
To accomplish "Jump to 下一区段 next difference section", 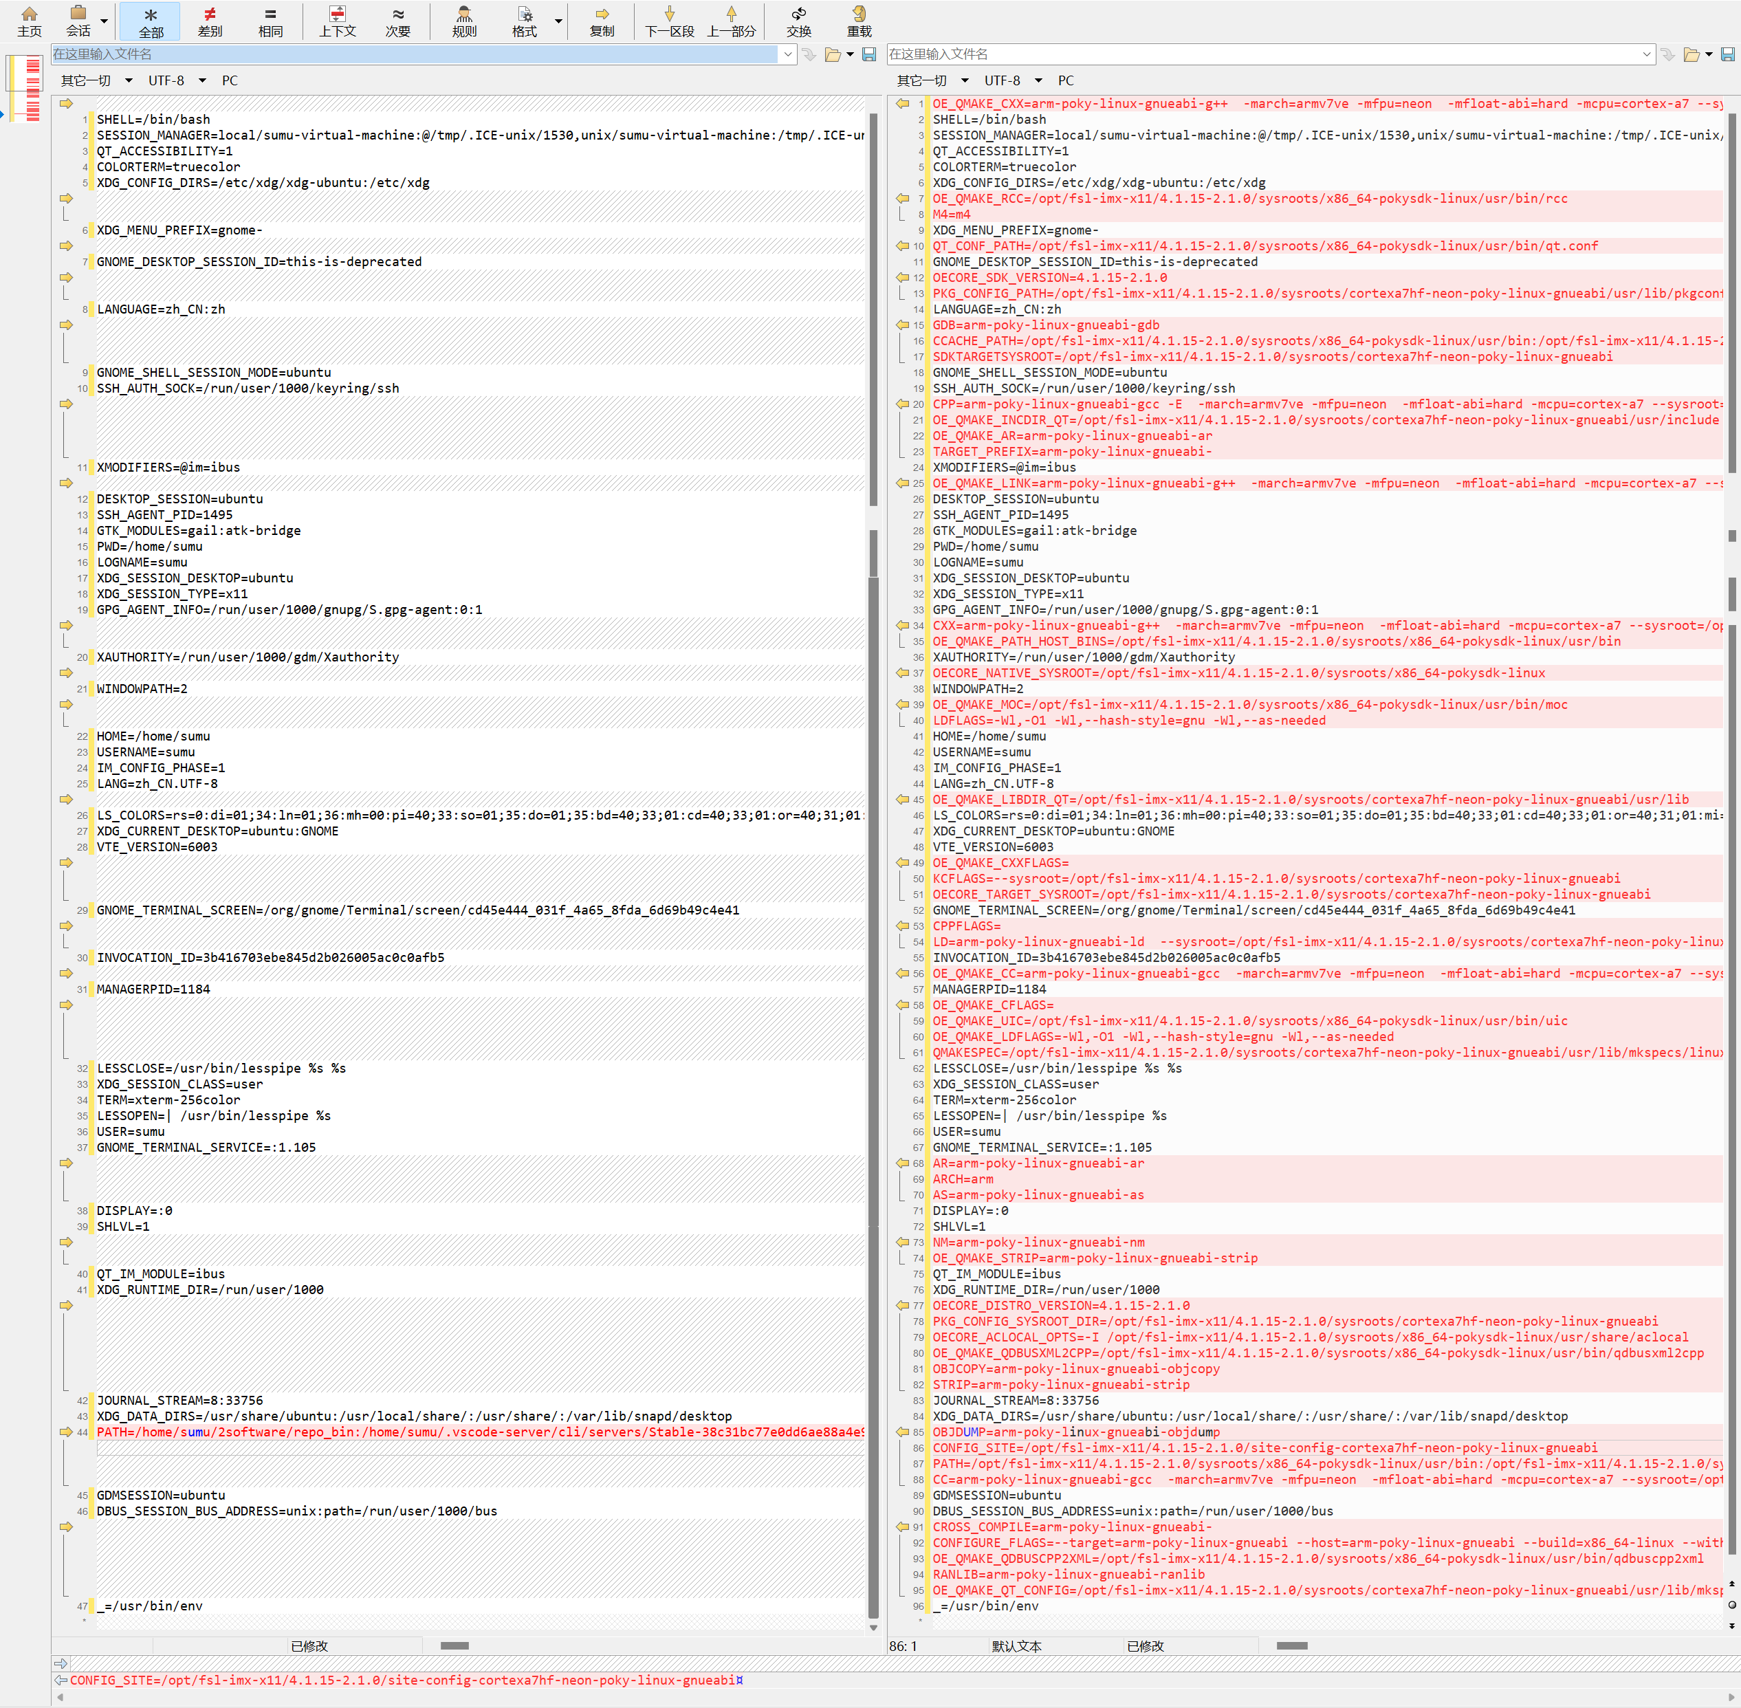I will (669, 21).
